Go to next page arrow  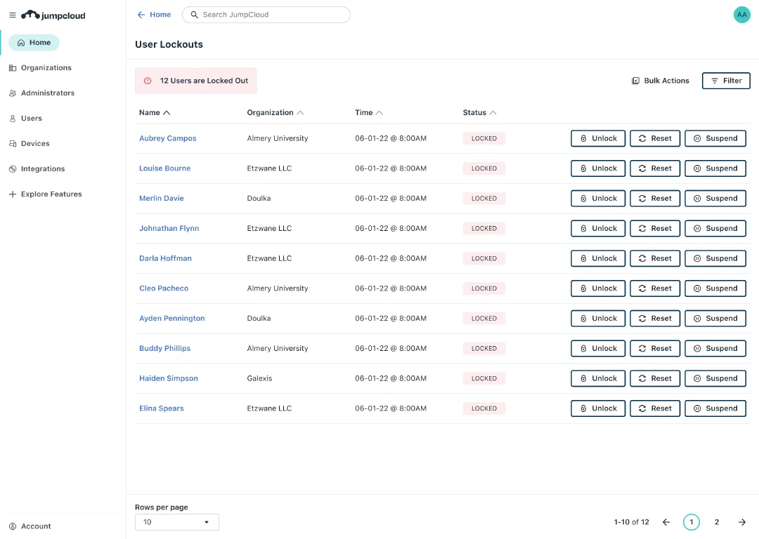click(x=741, y=522)
